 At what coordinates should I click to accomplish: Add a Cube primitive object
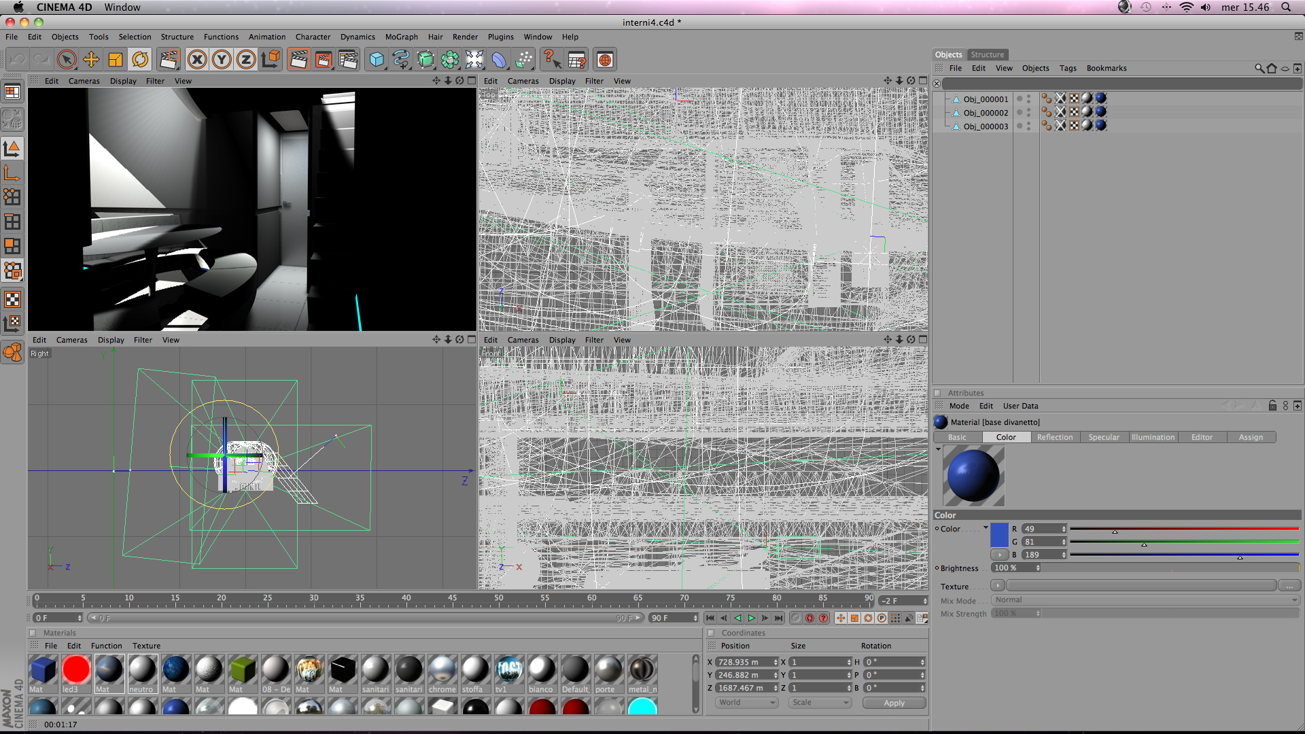(x=377, y=60)
